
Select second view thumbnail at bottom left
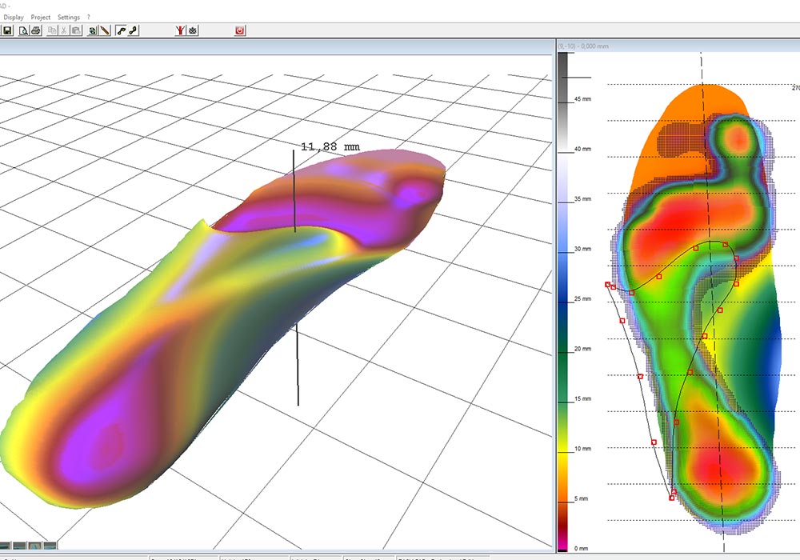coord(19,546)
